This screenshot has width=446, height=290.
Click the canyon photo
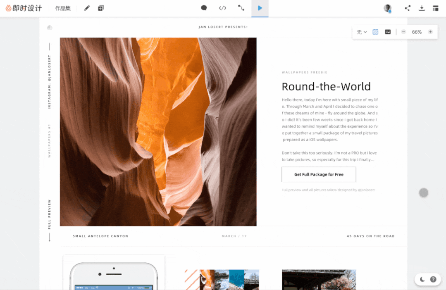pyautogui.click(x=158, y=132)
